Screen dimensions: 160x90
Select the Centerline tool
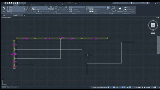click(x=60, y=8)
